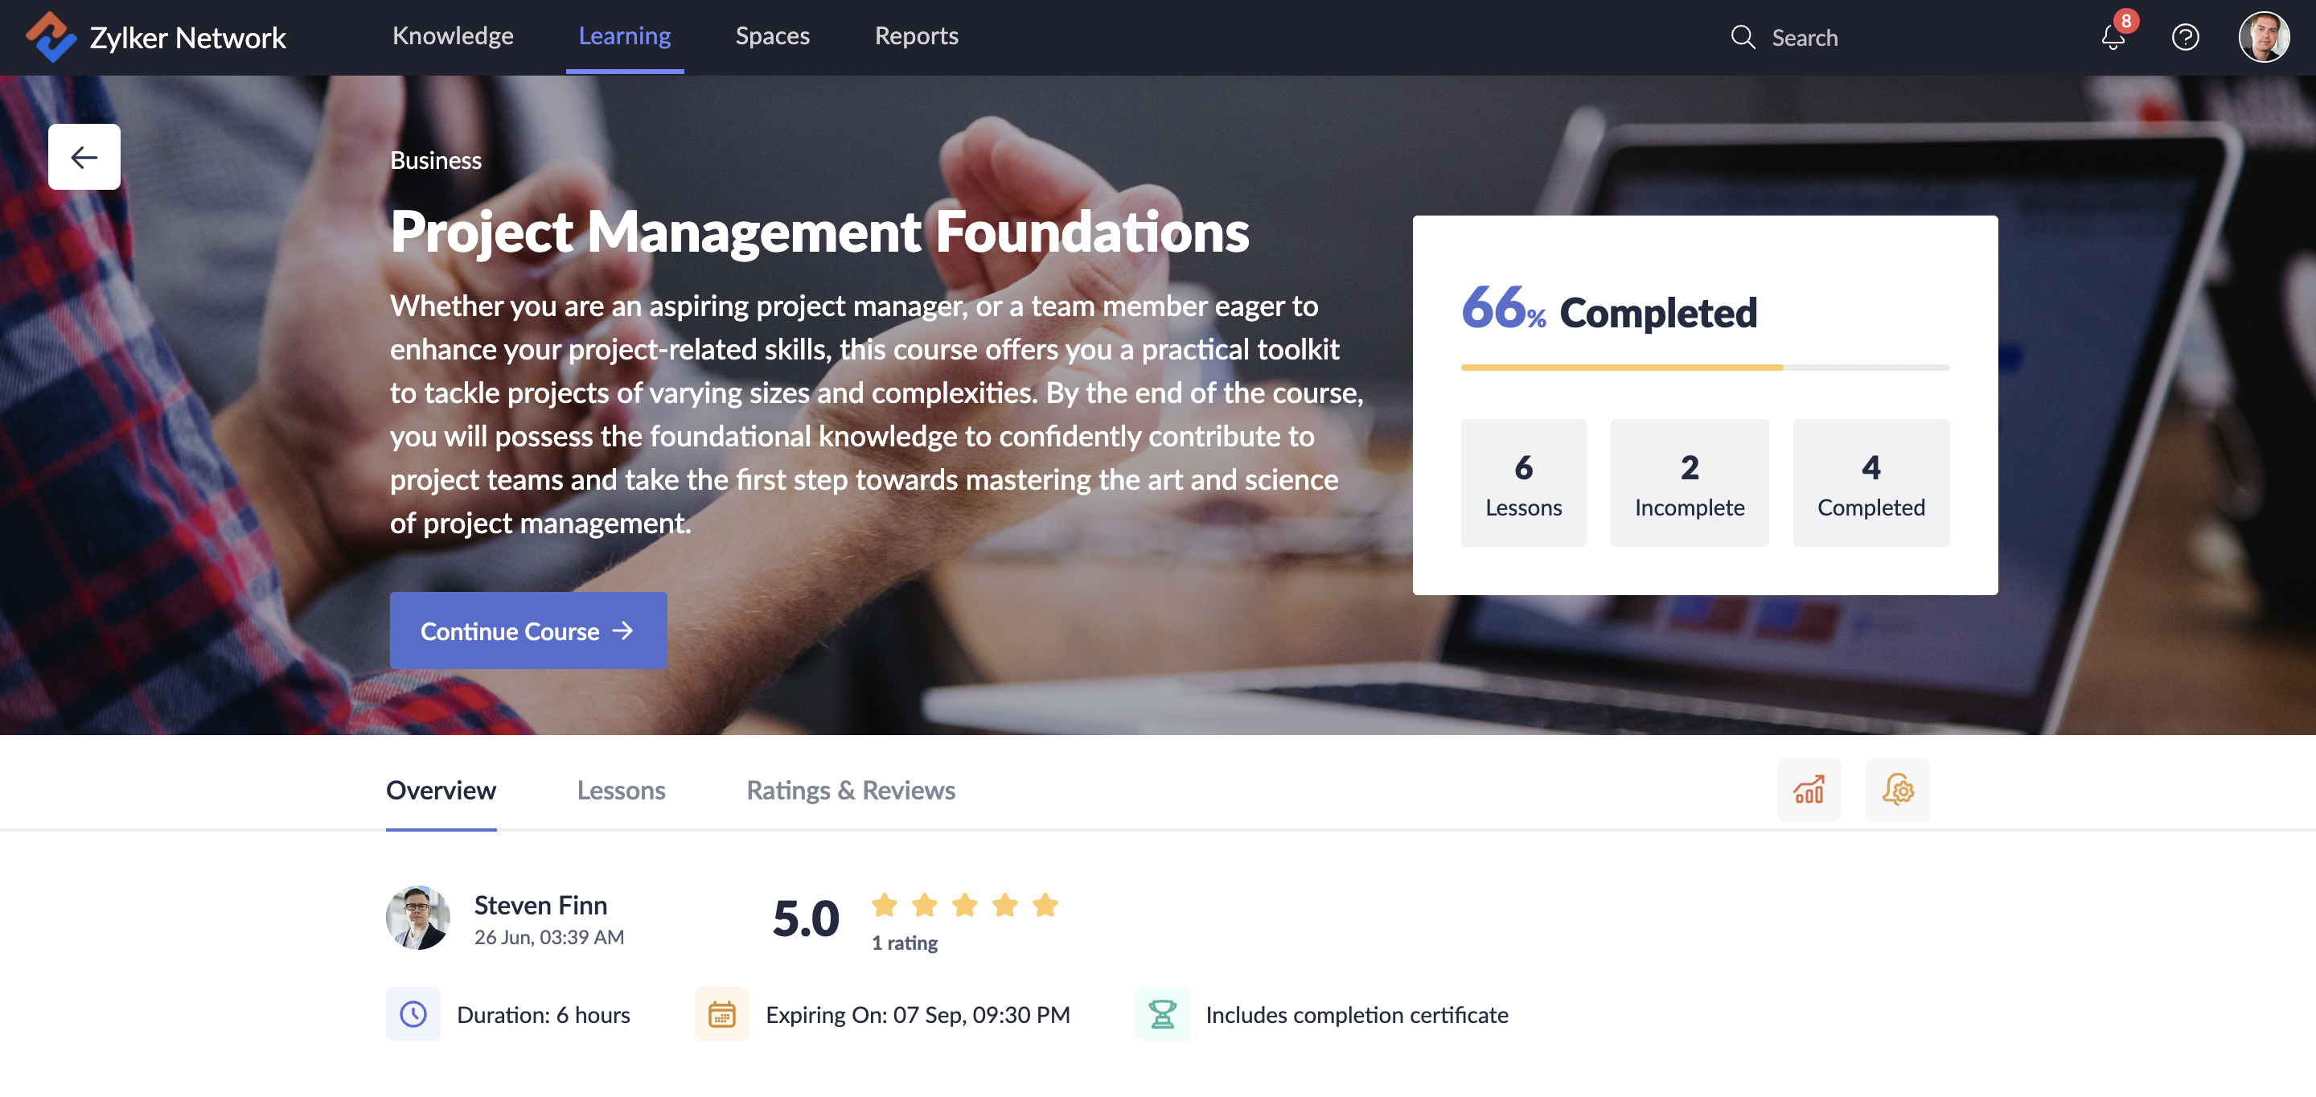The width and height of the screenshot is (2316, 1097).
Task: Open the Knowledge menu
Action: (x=453, y=36)
